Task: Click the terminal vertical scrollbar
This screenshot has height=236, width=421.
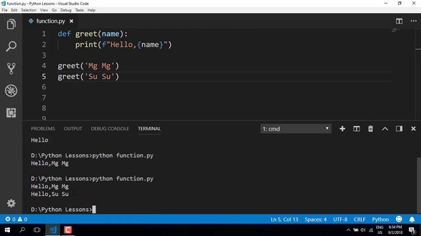Action: pos(418,185)
